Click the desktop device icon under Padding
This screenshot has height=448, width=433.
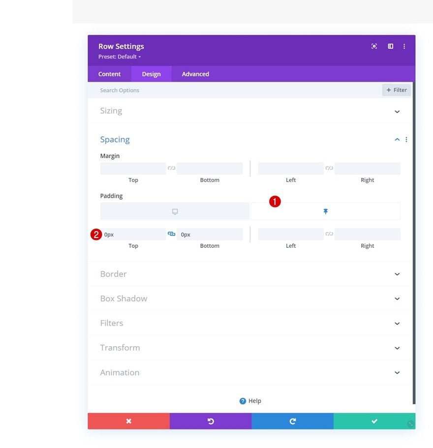(x=175, y=211)
